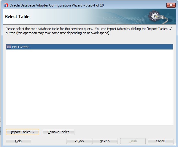Click the greyed-out Finish button
Screen dimensions: 178x147
[x=133, y=141]
